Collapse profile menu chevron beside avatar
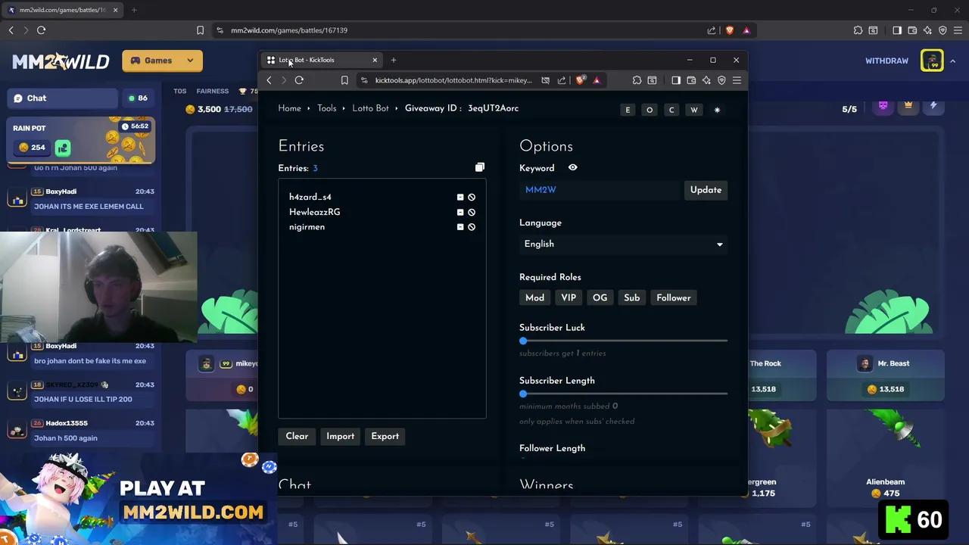969x545 pixels. coord(953,61)
